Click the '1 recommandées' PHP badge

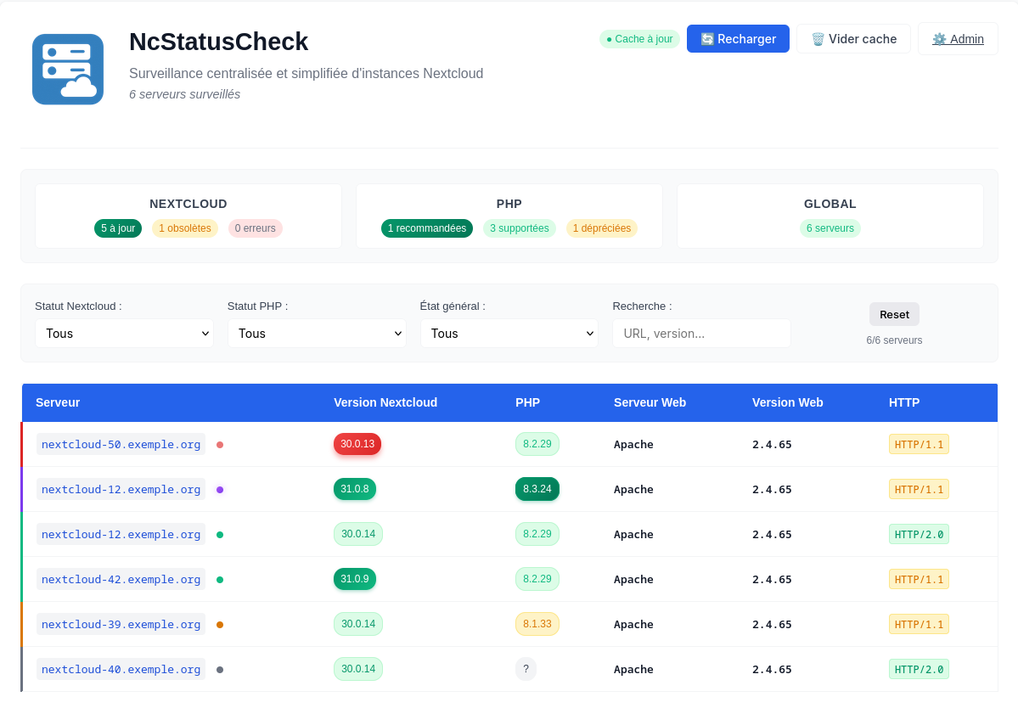(427, 228)
